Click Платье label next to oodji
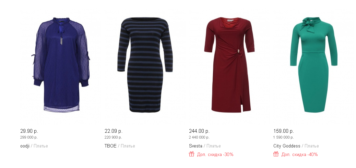This screenshot has width=356, height=168. point(41,146)
